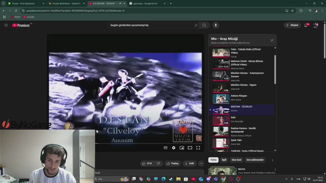The height and width of the screenshot is (183, 326).
Task: Click the magnifier search button
Action: click(x=204, y=25)
